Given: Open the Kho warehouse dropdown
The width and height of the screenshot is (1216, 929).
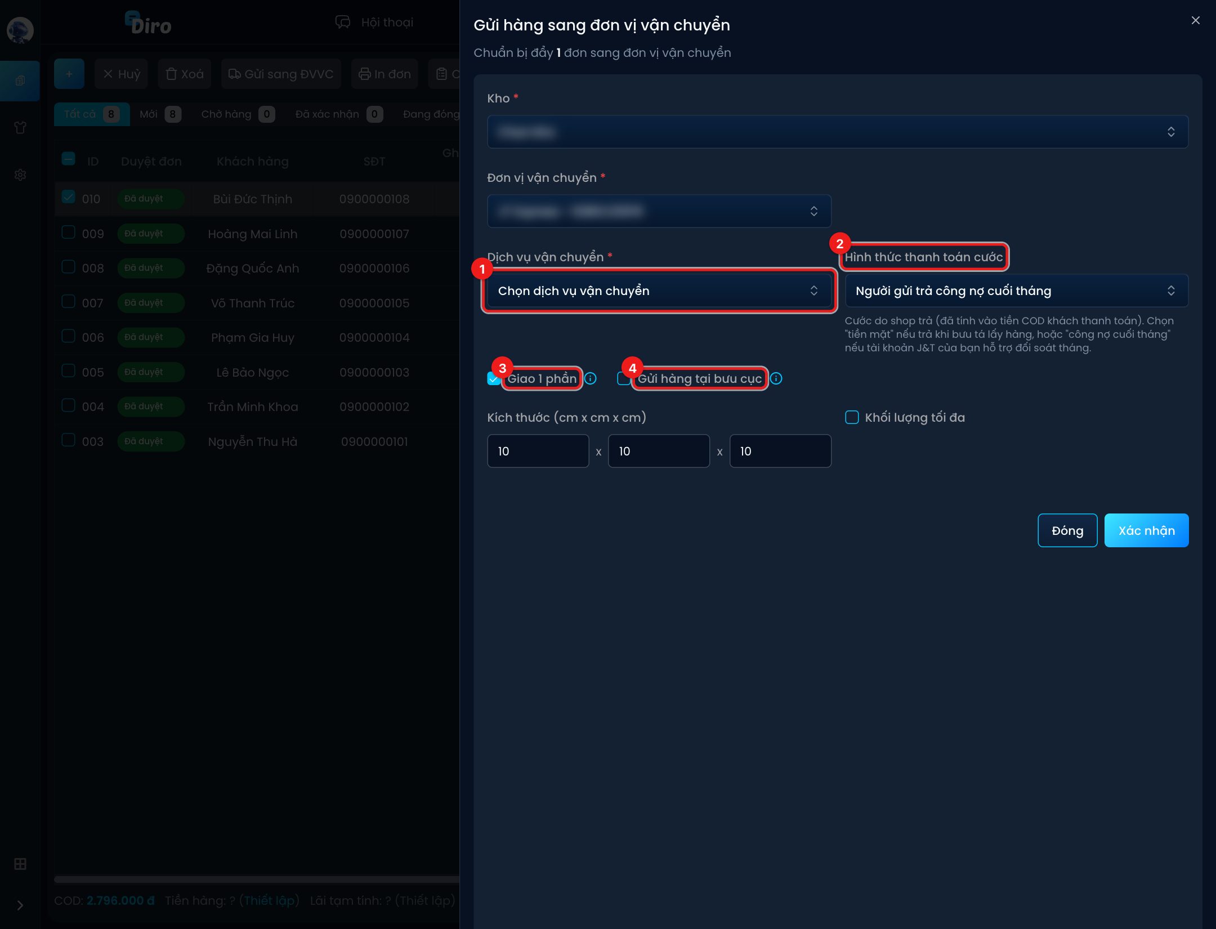Looking at the screenshot, I should coord(838,132).
